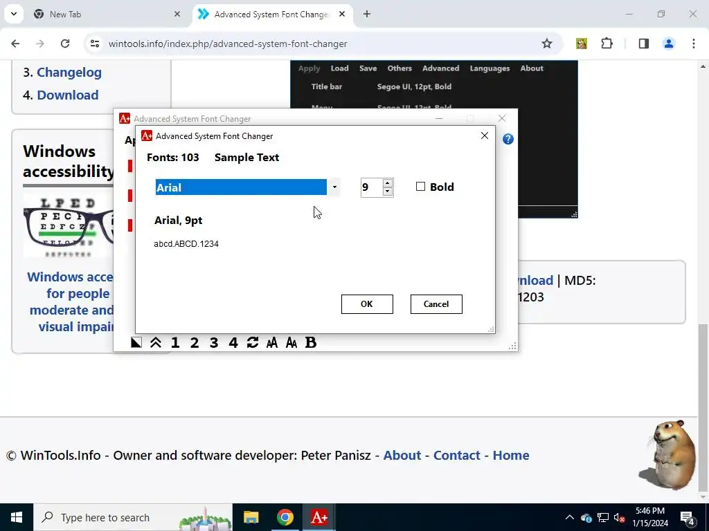Click the refresh arrows icon in bottom toolbar

[x=253, y=343]
